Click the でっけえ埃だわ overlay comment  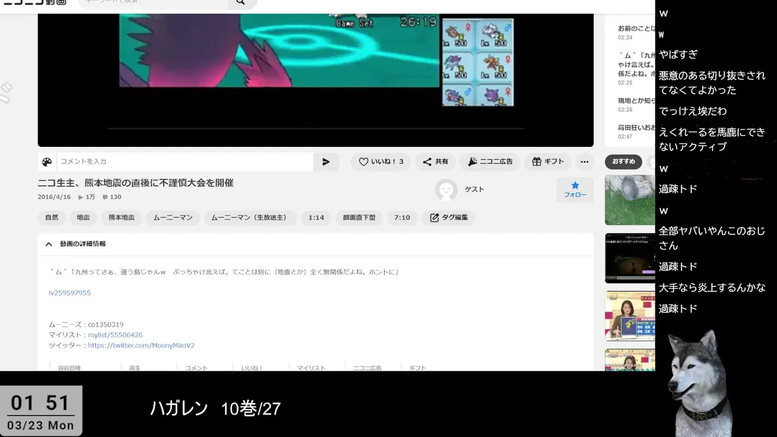(x=693, y=111)
